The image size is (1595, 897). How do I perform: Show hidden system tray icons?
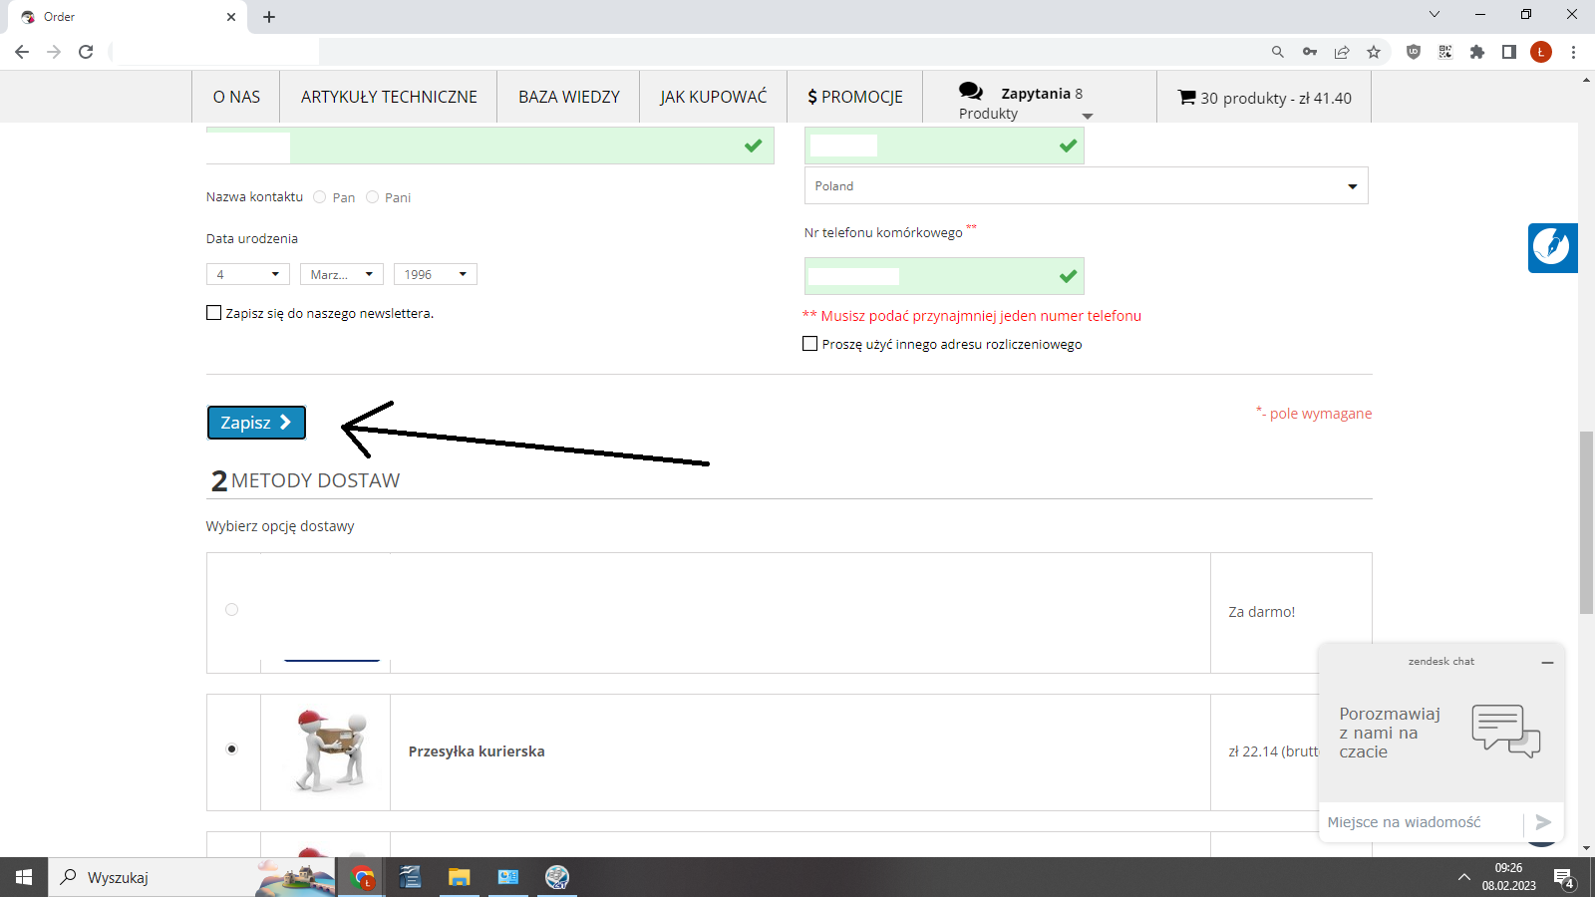tap(1463, 877)
